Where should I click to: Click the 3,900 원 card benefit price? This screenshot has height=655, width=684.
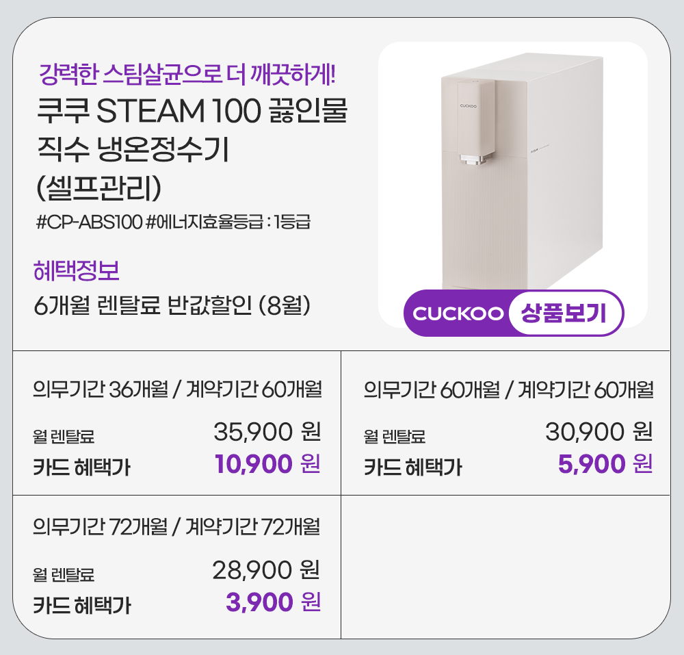coord(273,602)
